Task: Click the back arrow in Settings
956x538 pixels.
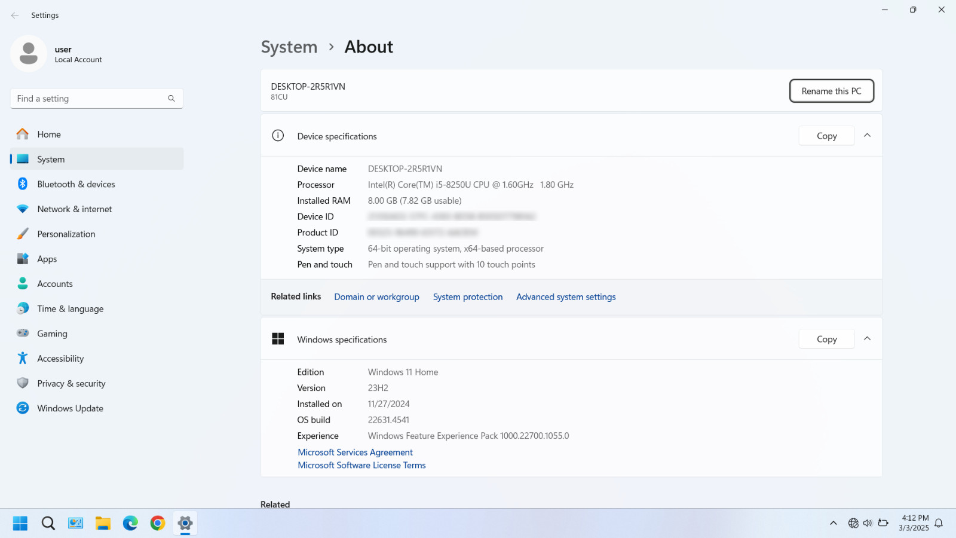Action: (x=15, y=16)
